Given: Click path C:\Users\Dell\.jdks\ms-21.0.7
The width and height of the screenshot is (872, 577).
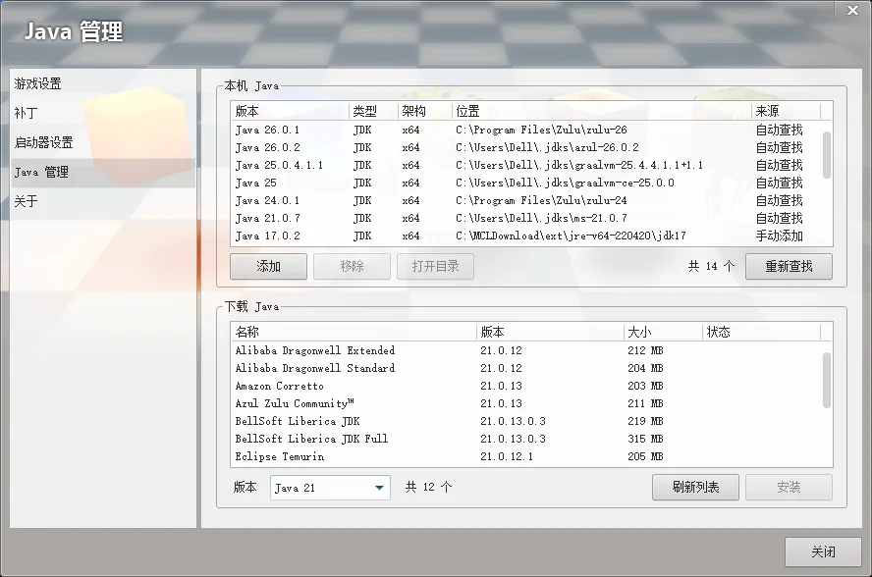Looking at the screenshot, I should [541, 218].
